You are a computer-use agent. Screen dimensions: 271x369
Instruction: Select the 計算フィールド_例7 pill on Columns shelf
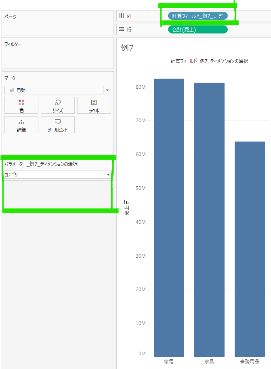pos(197,16)
